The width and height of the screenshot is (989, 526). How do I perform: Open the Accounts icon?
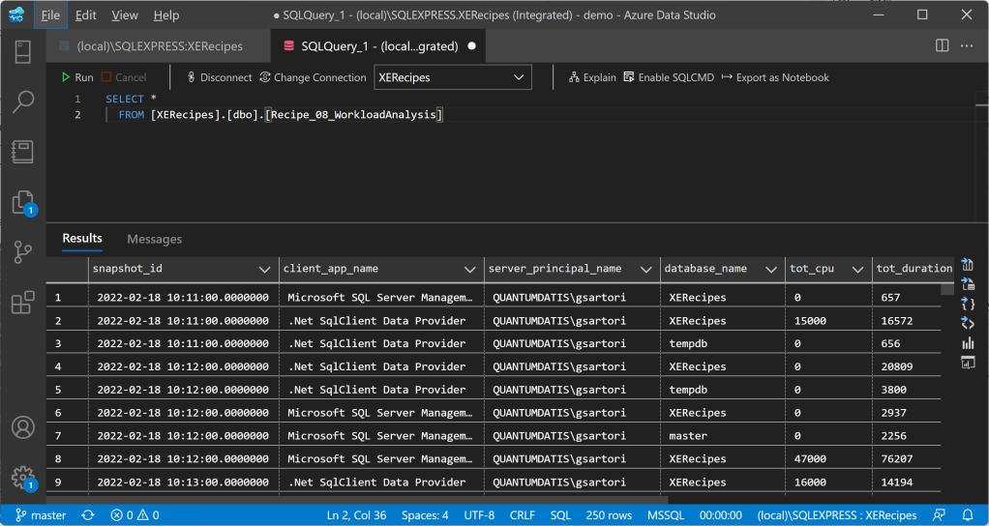point(22,427)
